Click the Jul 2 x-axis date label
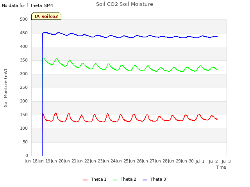 (213, 161)
